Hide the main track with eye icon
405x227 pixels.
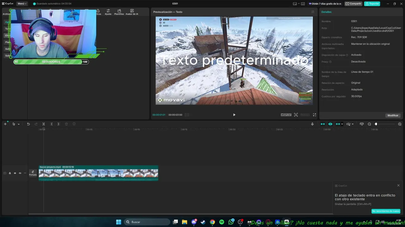click(15, 173)
